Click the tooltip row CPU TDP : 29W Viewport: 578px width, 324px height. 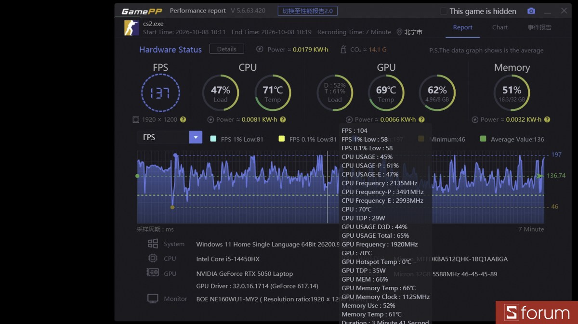tap(363, 218)
